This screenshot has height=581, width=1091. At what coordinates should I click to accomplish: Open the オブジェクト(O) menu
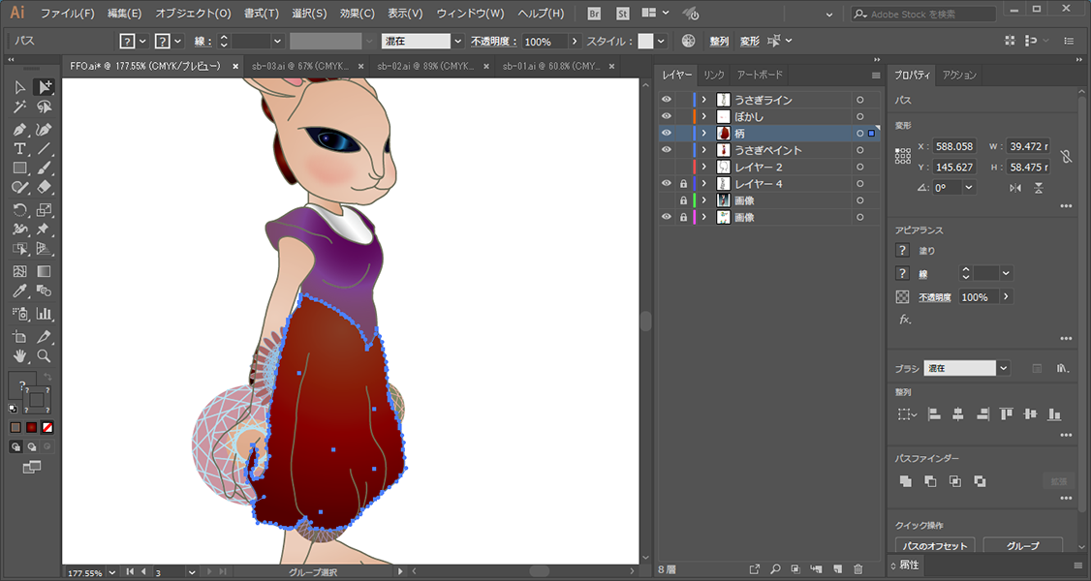pyautogui.click(x=193, y=14)
